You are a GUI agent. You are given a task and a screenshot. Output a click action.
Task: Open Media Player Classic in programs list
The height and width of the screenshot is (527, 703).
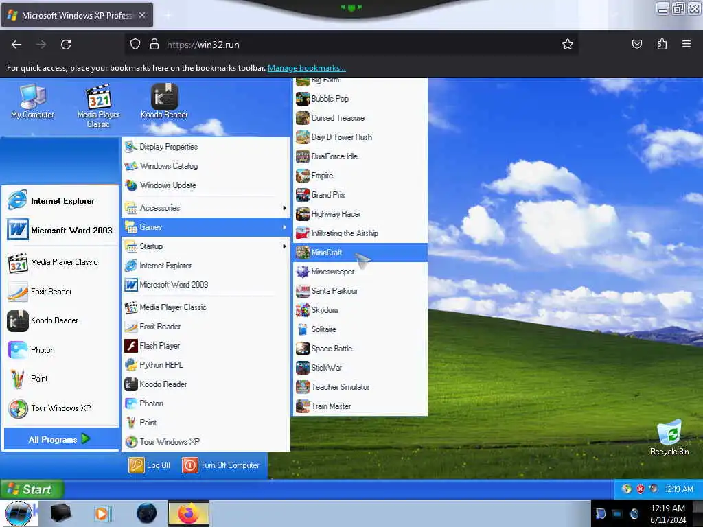tap(206, 307)
